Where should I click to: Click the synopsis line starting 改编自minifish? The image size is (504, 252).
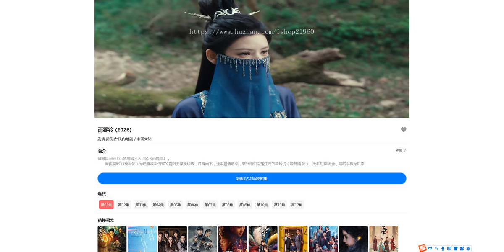pyautogui.click(x=134, y=159)
